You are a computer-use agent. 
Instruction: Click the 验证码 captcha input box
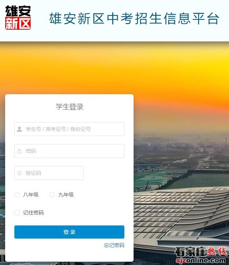coord(49,173)
